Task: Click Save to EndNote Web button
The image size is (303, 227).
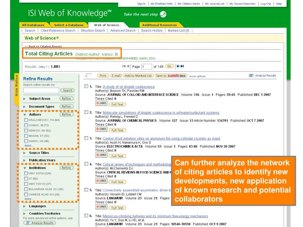Action: point(171,76)
